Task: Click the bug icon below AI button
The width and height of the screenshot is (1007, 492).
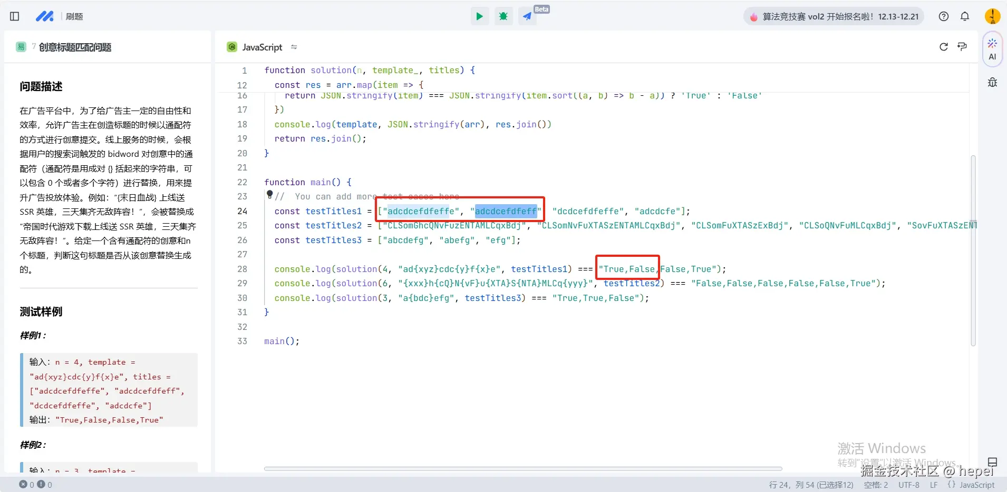Action: [x=992, y=83]
